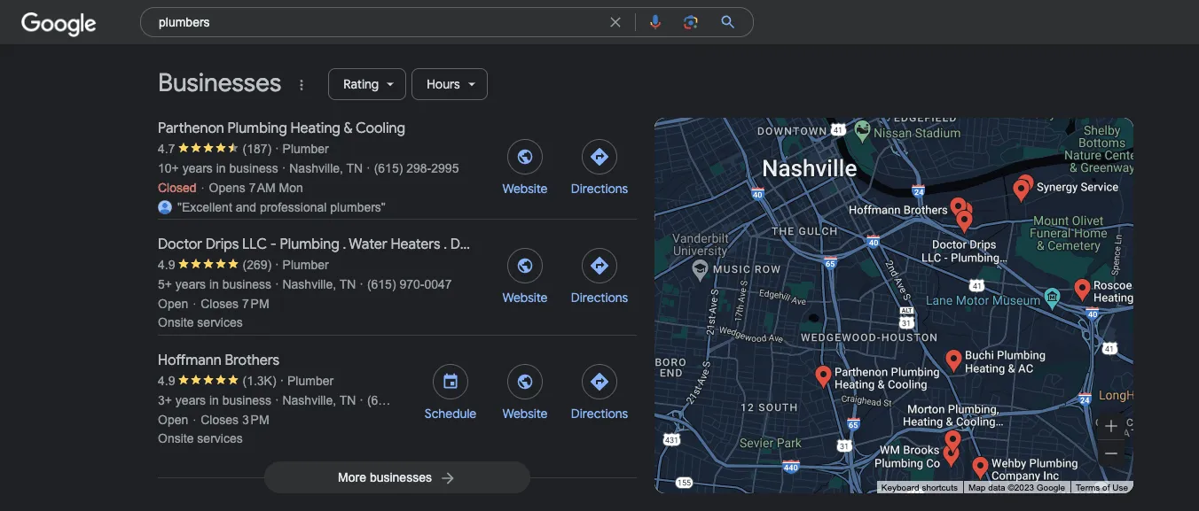1199x511 pixels.
Task: Open the Terms of Use link
Action: (x=1102, y=487)
